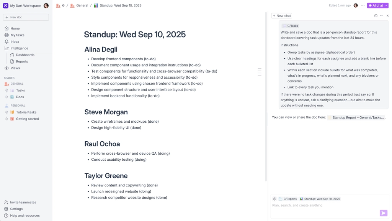Viewport: 392px width, 221px height.
Task: Click the @ mention icon in chat input
Action: coord(274,198)
